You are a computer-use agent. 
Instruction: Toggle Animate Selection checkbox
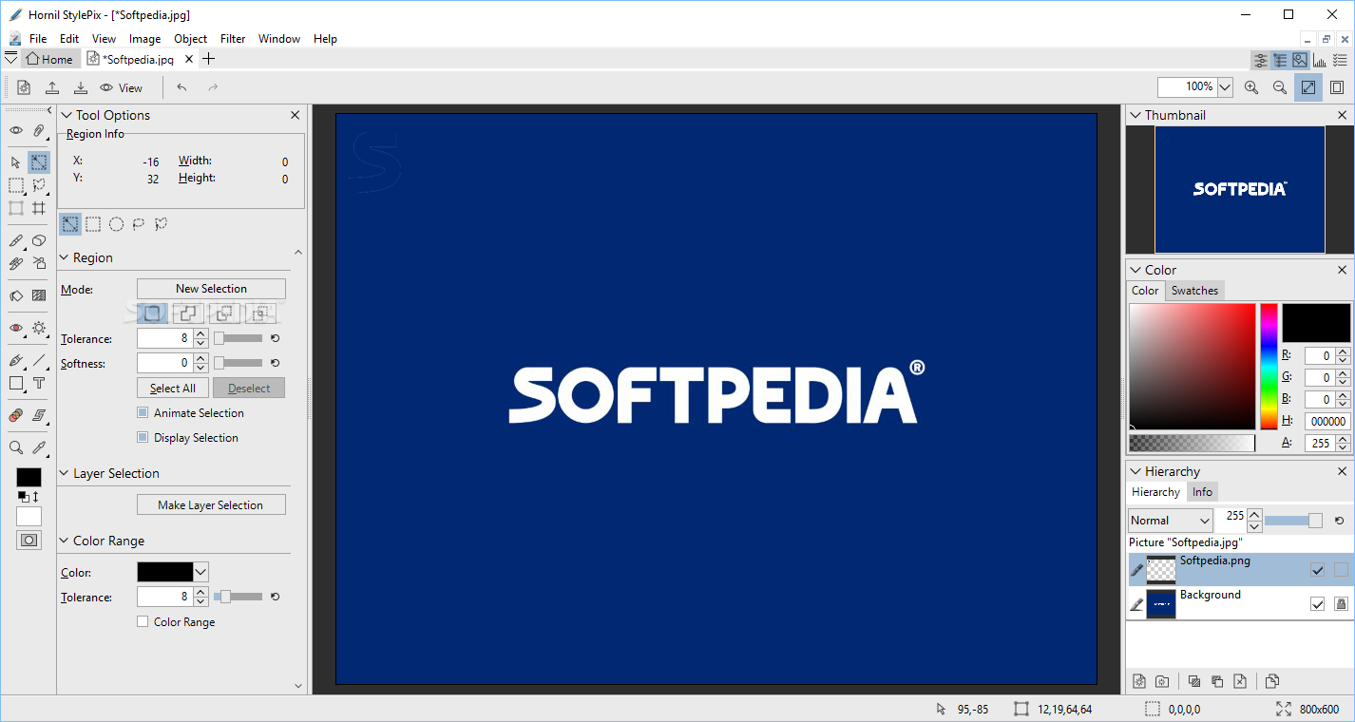coord(143,412)
